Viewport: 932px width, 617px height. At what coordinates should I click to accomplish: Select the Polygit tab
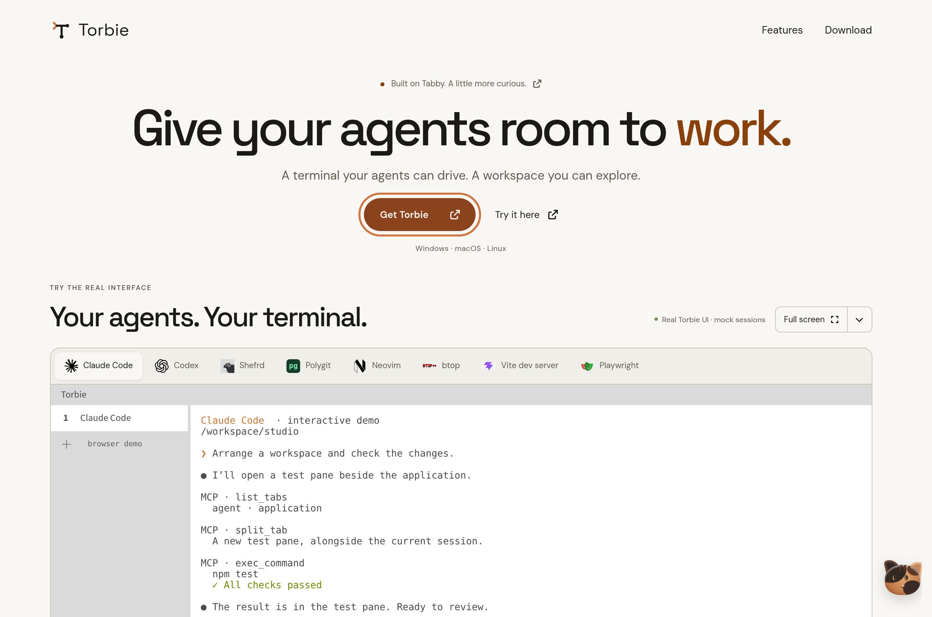coord(309,365)
